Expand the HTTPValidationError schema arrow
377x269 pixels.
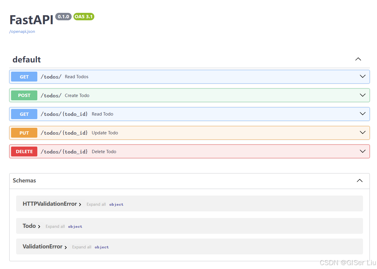pos(80,204)
